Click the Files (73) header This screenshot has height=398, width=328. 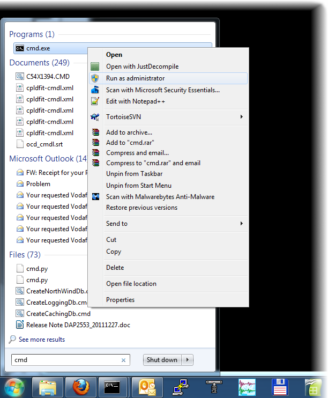(25, 255)
